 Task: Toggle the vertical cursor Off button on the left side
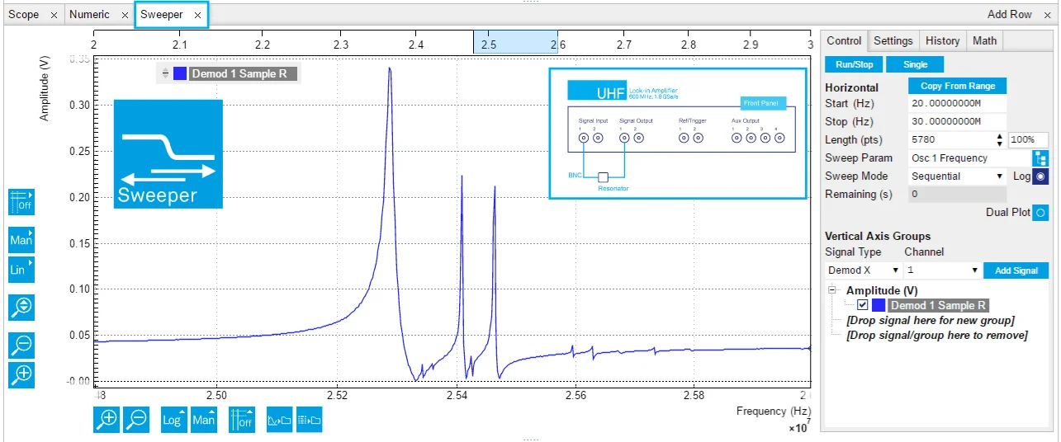(21, 202)
